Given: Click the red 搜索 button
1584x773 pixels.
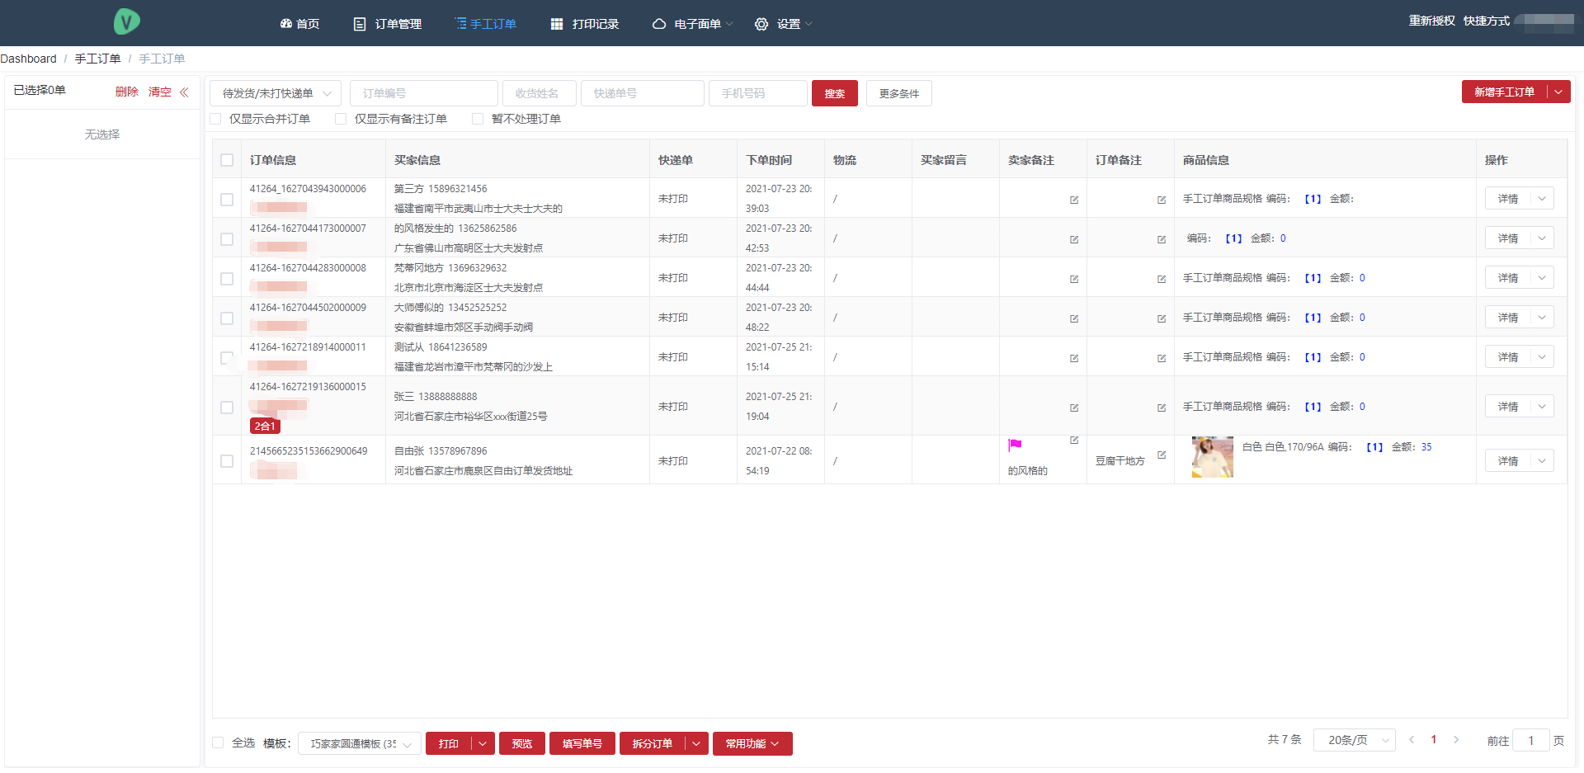Looking at the screenshot, I should [834, 93].
